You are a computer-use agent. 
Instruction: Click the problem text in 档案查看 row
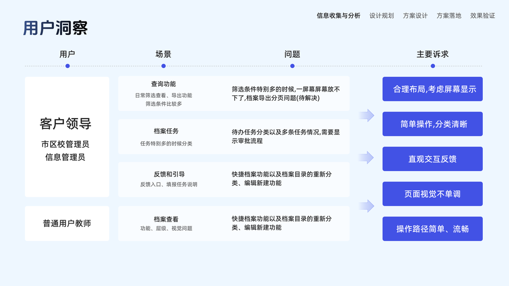pyautogui.click(x=282, y=223)
